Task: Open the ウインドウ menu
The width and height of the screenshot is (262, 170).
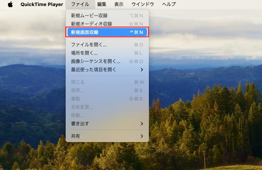Action: [143, 5]
